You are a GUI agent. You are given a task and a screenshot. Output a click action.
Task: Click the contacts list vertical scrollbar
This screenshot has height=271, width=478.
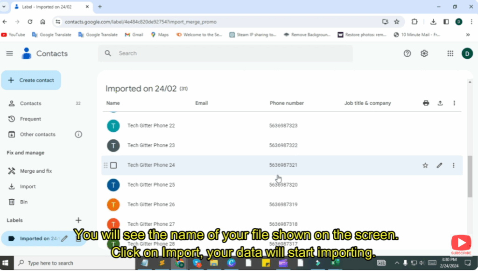coord(470,172)
